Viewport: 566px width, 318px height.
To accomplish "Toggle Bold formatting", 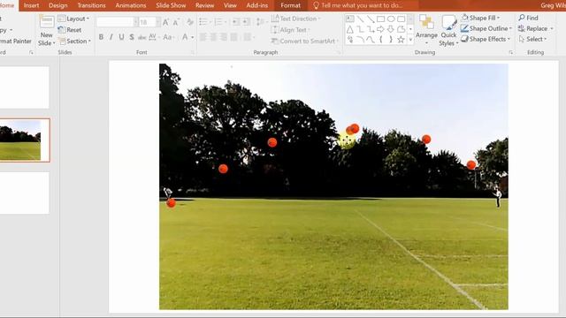I will tap(101, 37).
